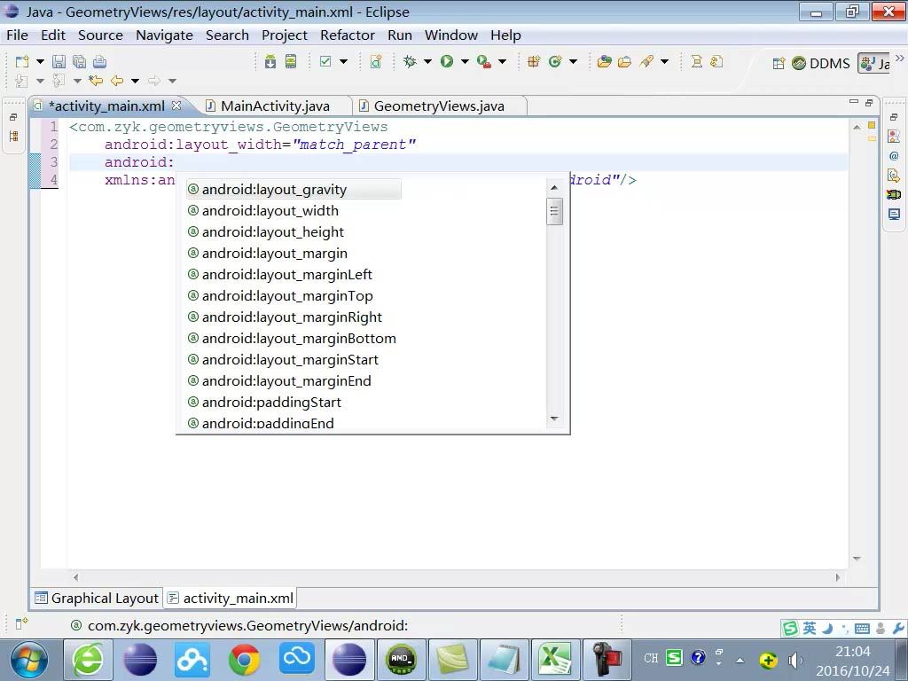Click the Save icon in toolbar

pyautogui.click(x=59, y=61)
